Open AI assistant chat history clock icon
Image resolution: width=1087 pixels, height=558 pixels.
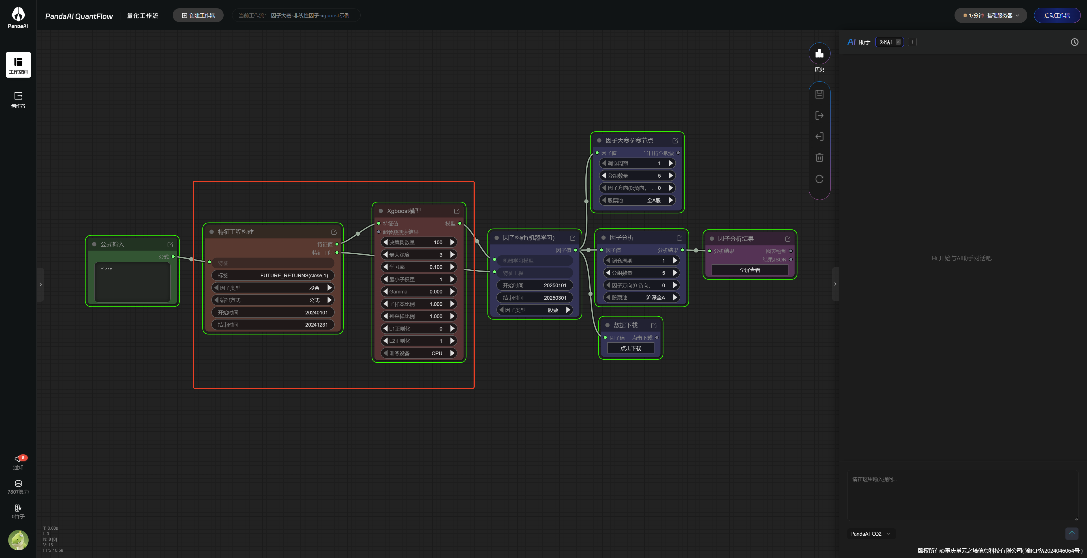click(1074, 42)
